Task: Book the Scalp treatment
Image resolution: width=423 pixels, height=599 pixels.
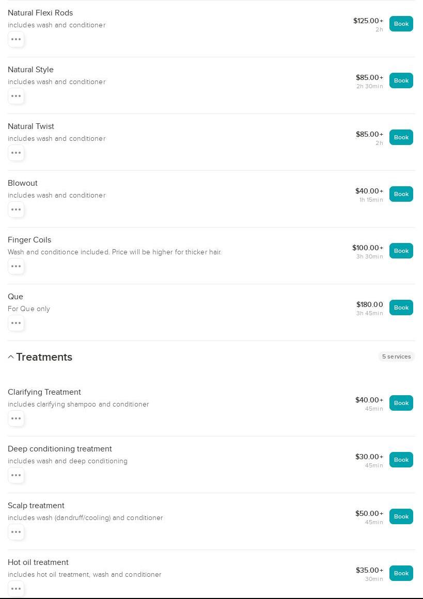Action: tap(401, 516)
